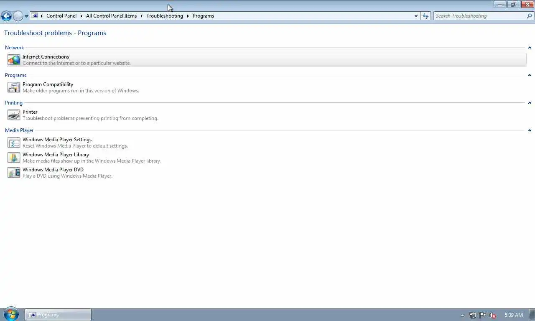
Task: Click the network icon in system tray
Action: pyautogui.click(x=473, y=315)
